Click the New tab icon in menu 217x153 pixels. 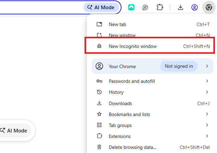click(x=99, y=24)
